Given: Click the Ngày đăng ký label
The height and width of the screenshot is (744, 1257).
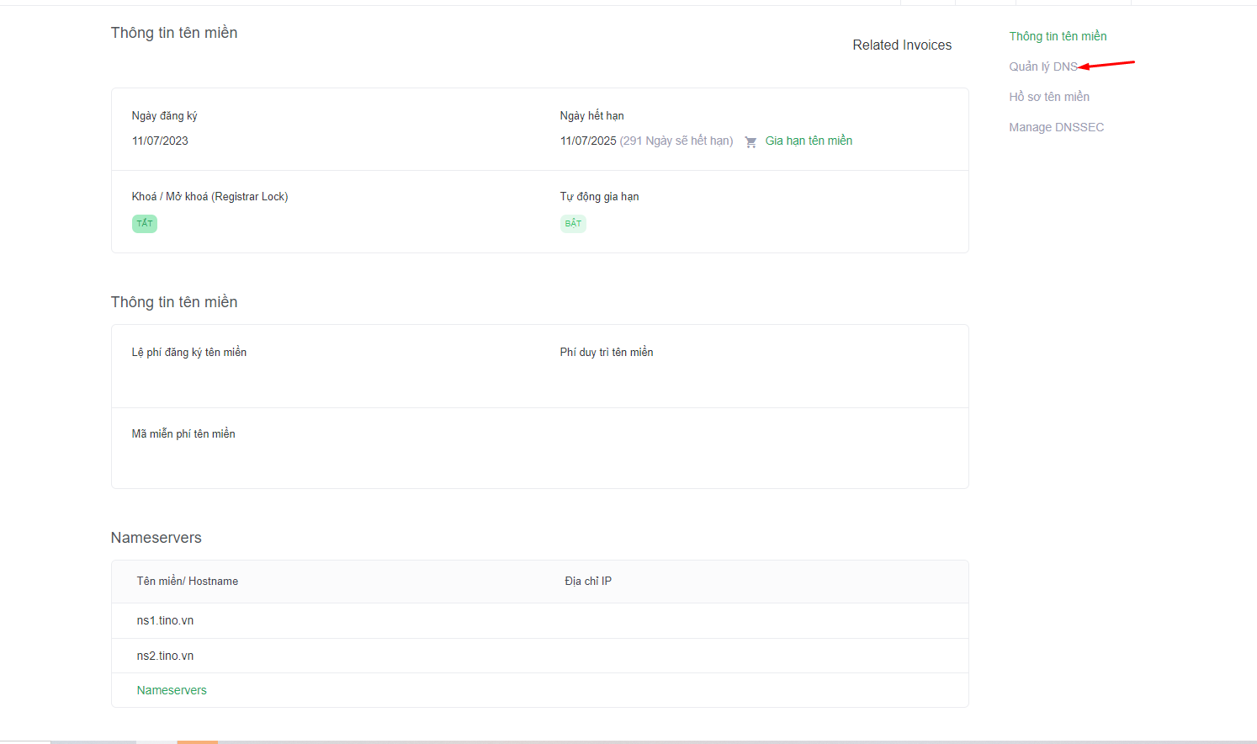Looking at the screenshot, I should (x=164, y=116).
